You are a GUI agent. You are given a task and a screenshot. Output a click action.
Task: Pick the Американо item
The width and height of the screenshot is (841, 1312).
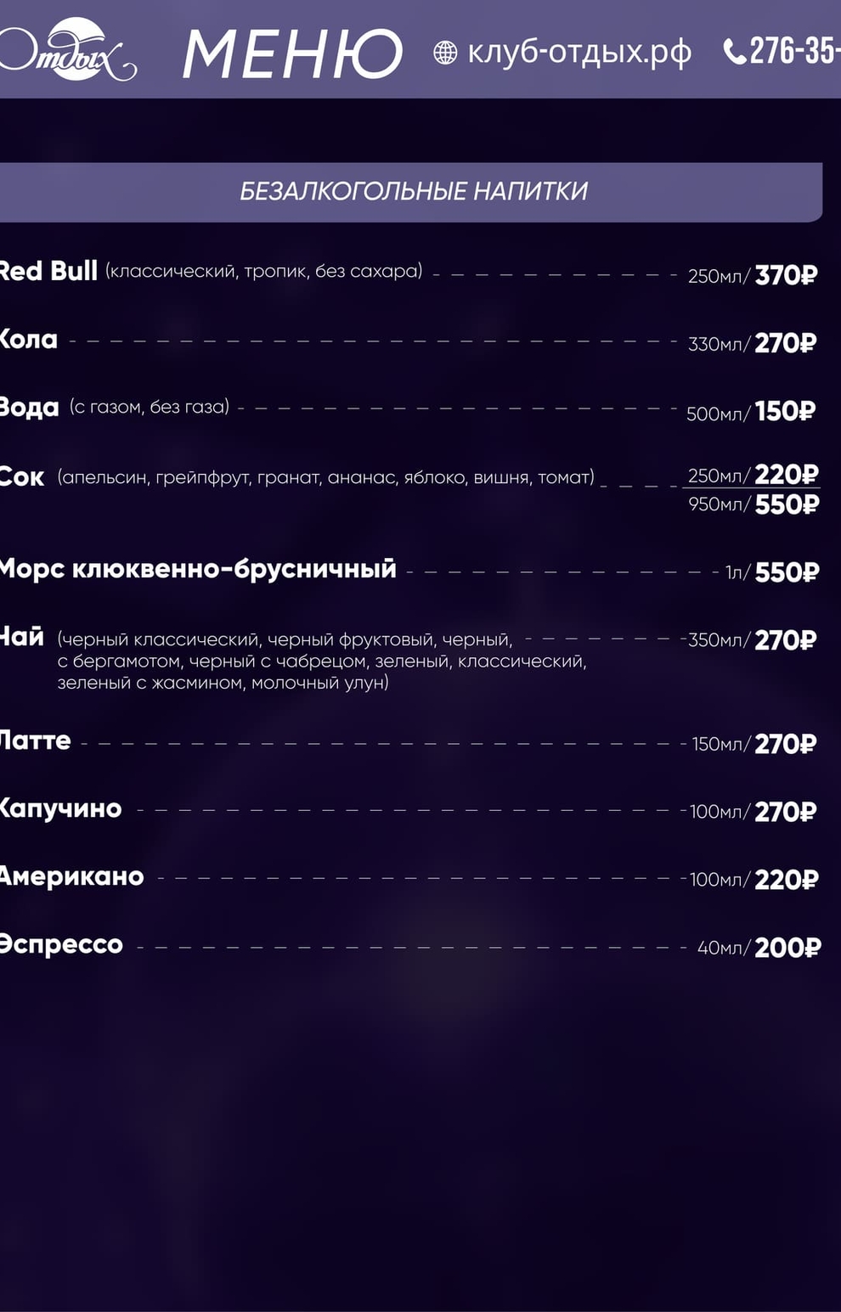tap(71, 876)
